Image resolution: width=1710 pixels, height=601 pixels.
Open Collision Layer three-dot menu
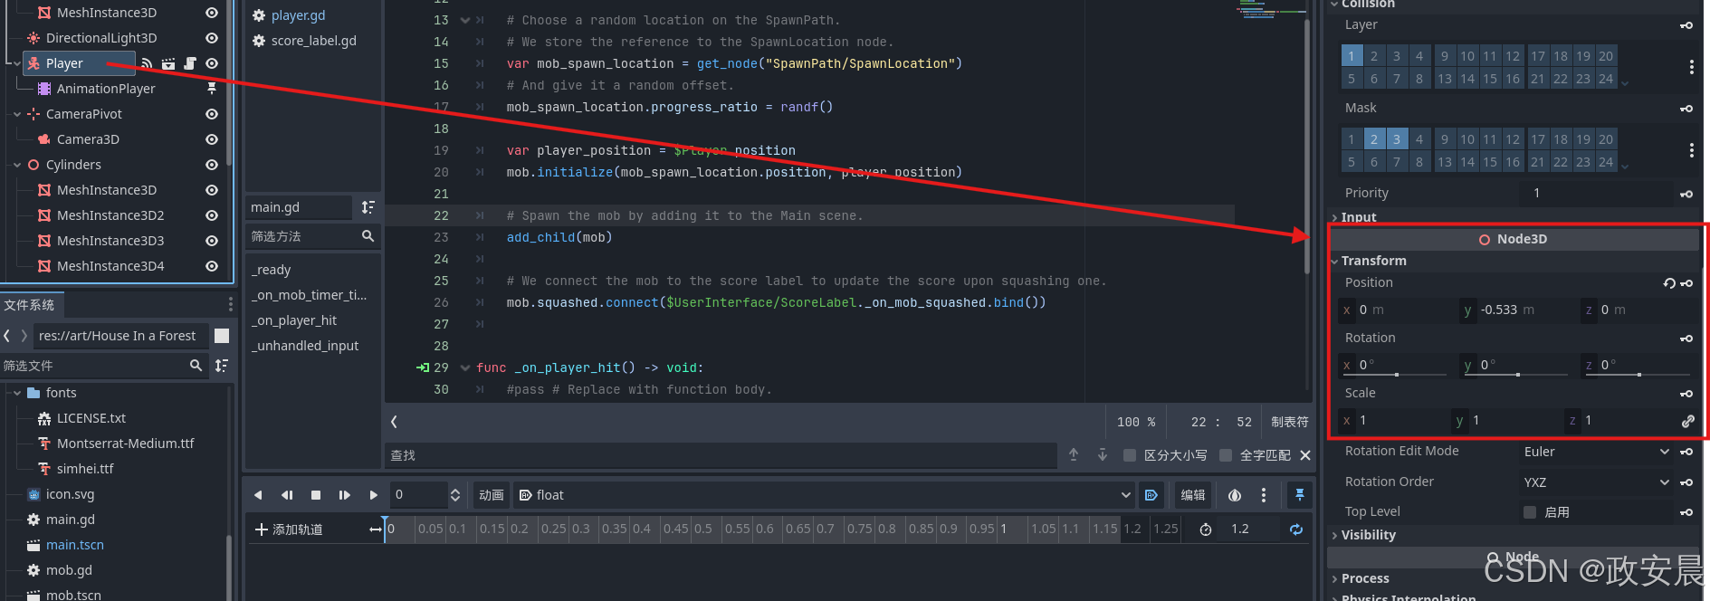point(1692,67)
